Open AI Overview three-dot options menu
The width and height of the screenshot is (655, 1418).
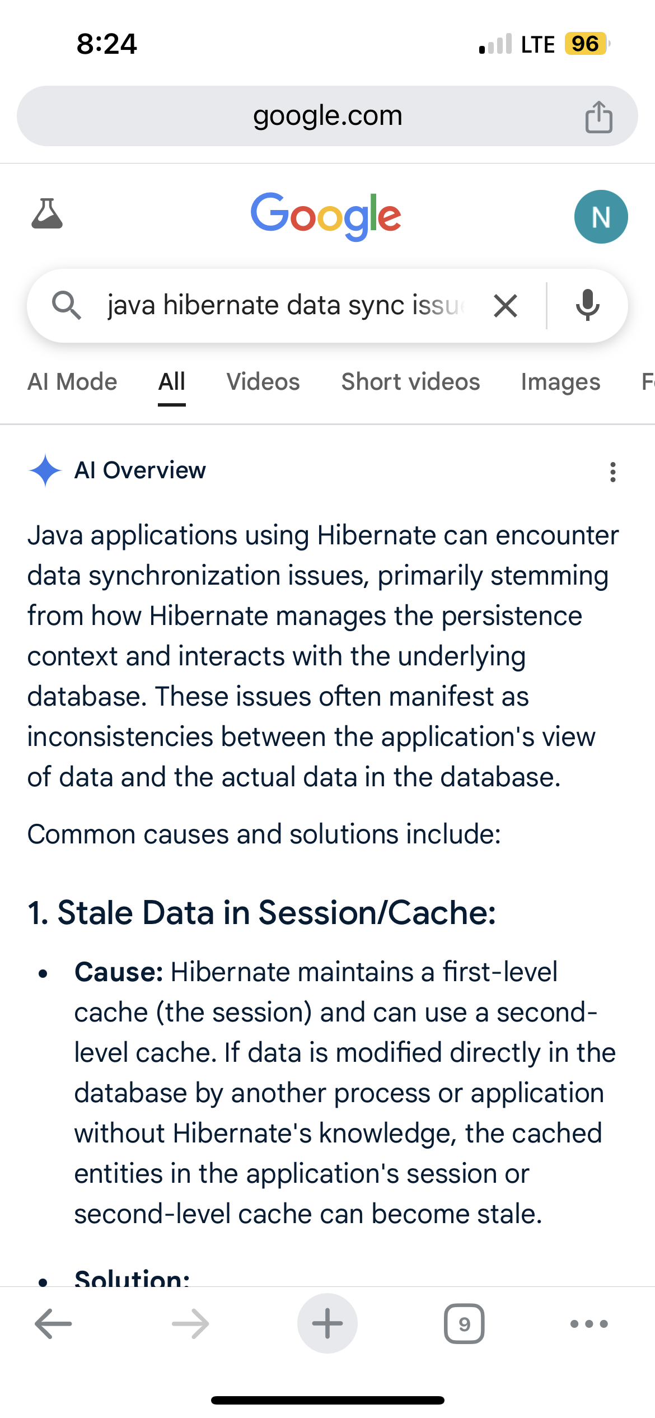click(613, 472)
